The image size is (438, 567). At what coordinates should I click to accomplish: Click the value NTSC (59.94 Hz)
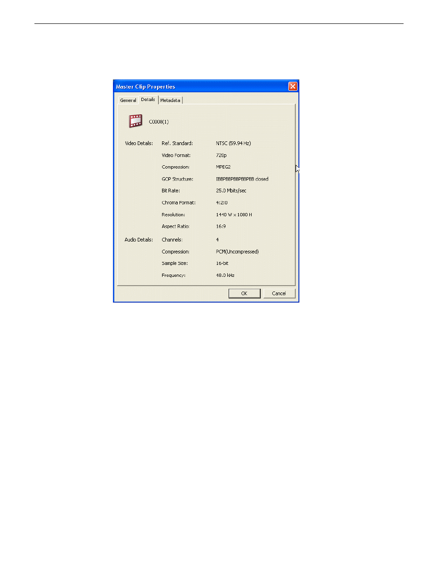tap(233, 143)
